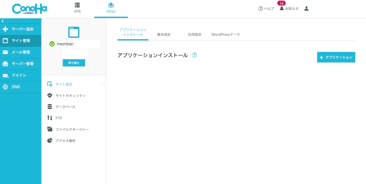Screen dimensions: 366x184
Task: Click the help question mark beside アプリケーションインストール
Action: [194, 55]
